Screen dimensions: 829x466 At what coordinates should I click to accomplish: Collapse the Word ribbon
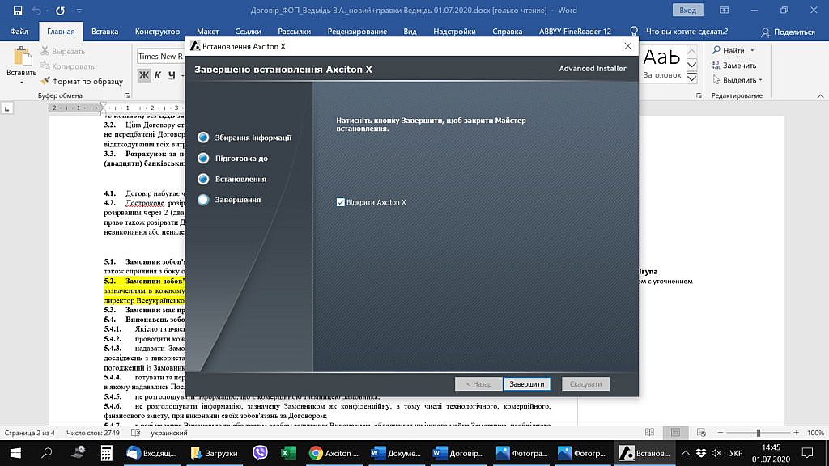click(820, 95)
